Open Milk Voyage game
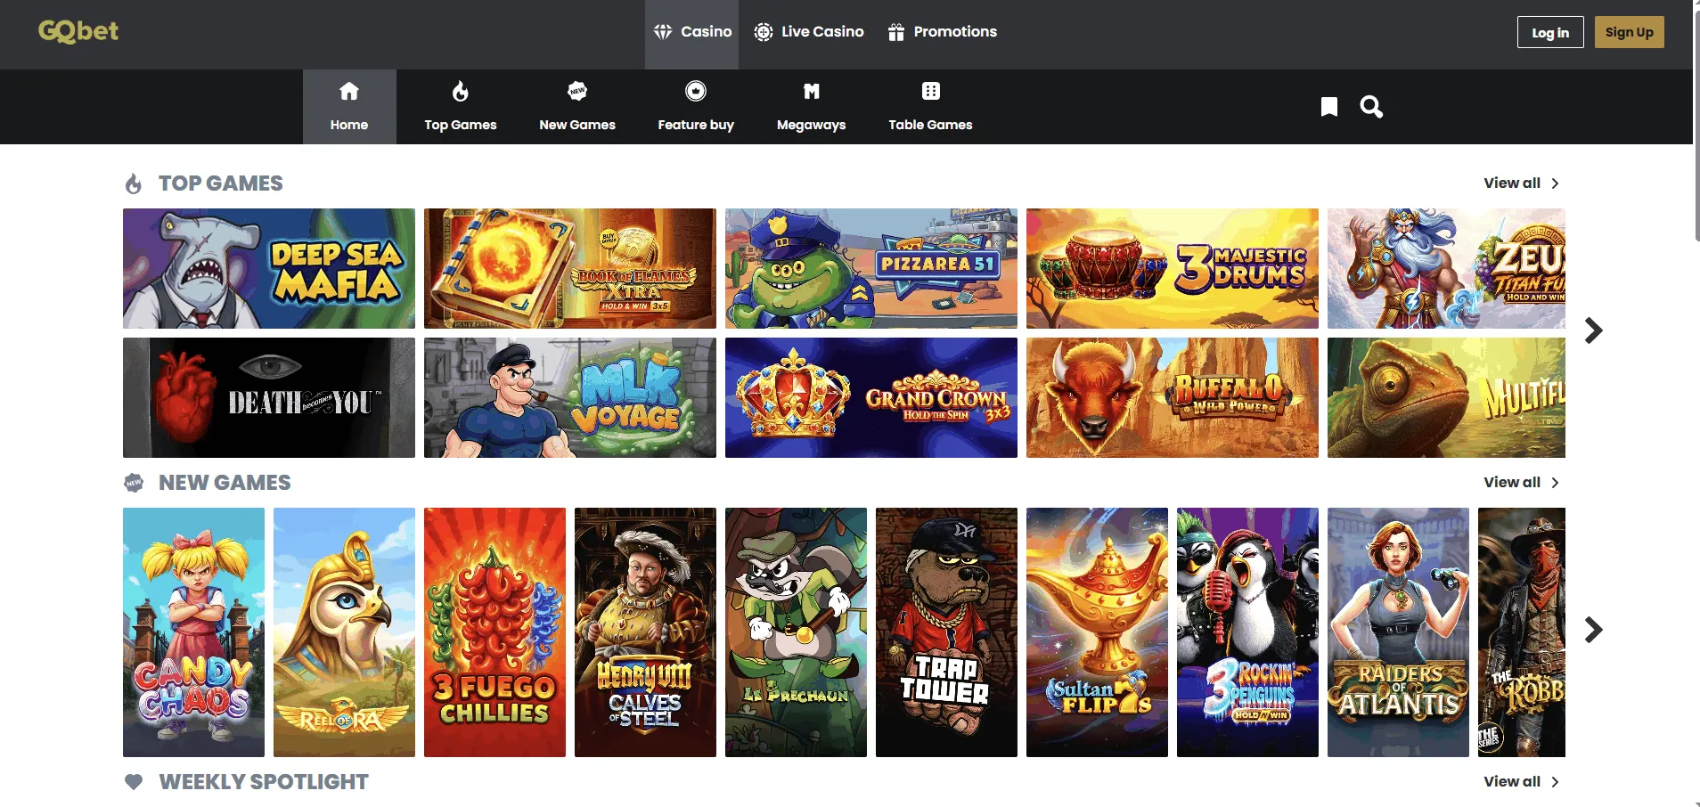Image resolution: width=1700 pixels, height=807 pixels. [x=570, y=397]
